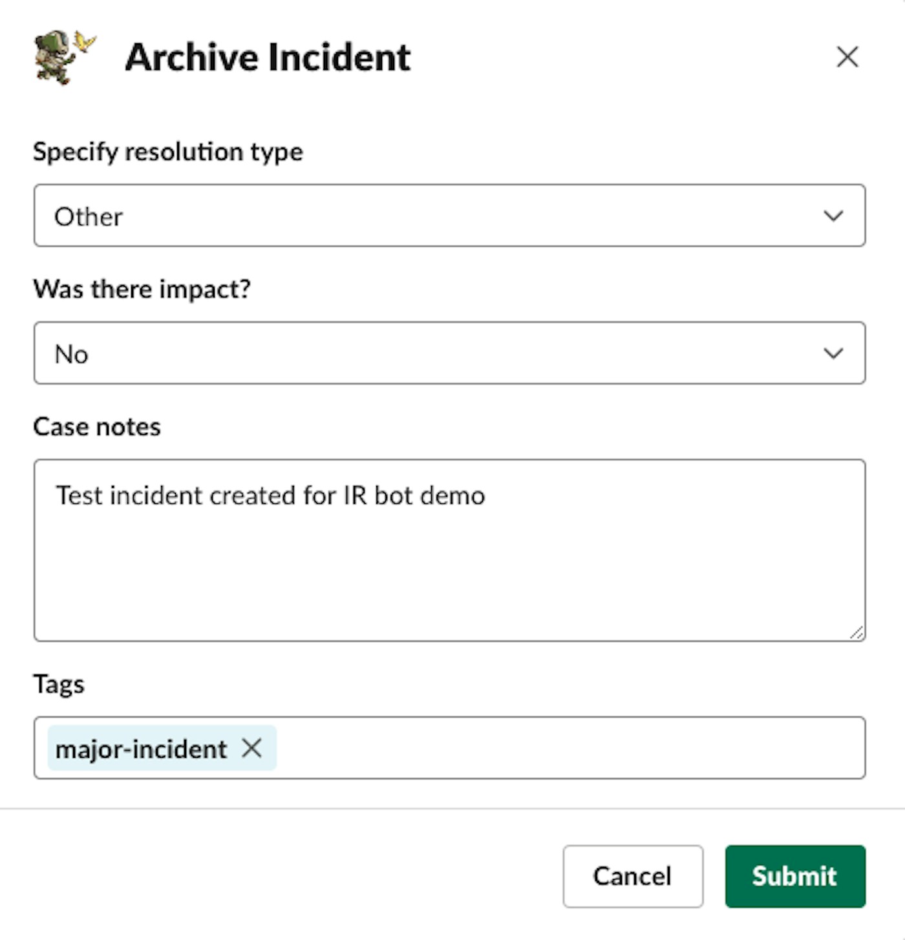The width and height of the screenshot is (905, 940).
Task: Click the Archive Incident title
Action: pyautogui.click(x=268, y=57)
